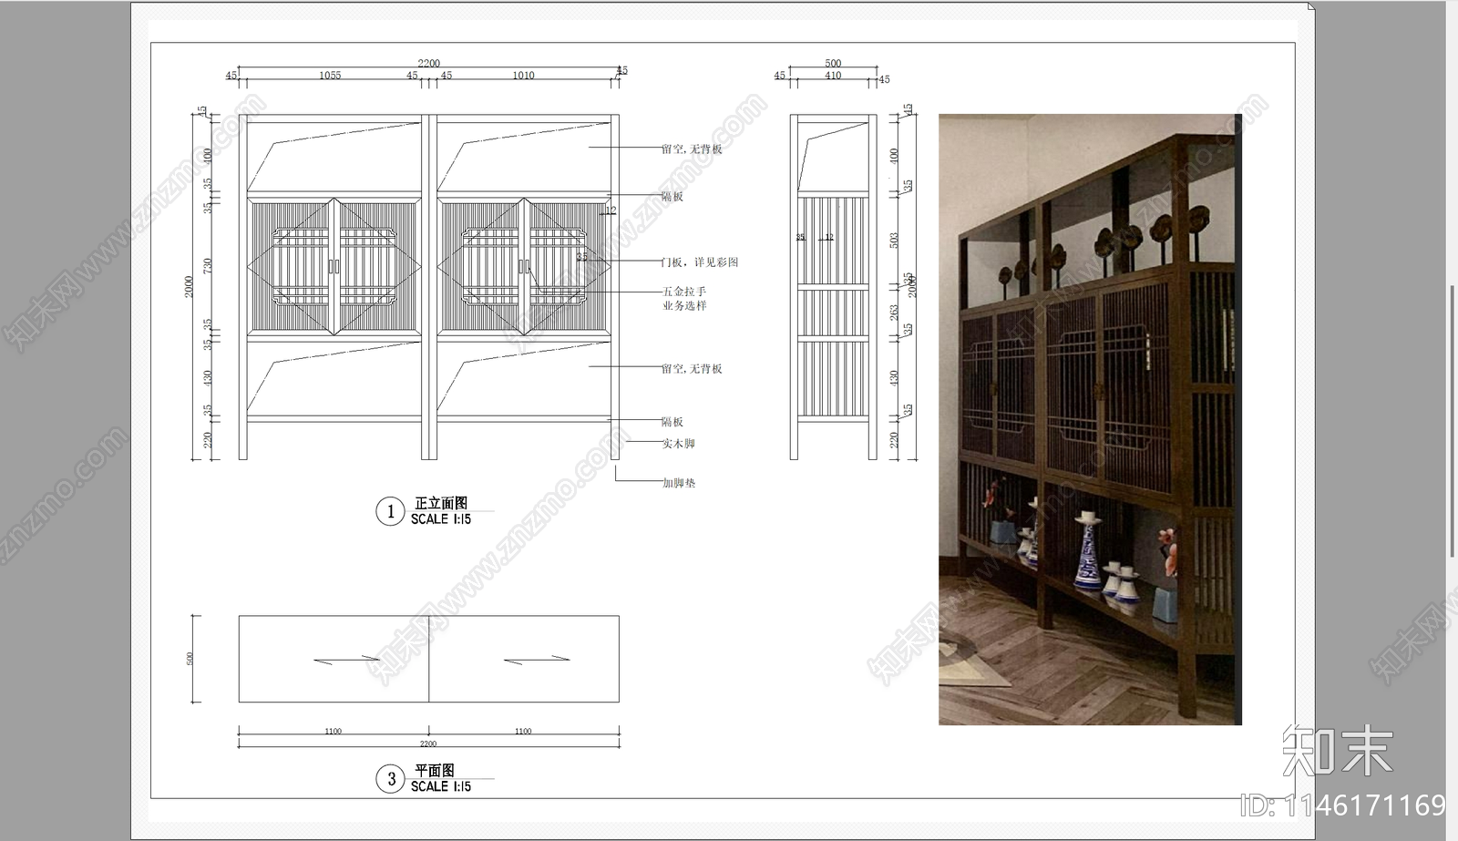Select the 实木脚 annotation
Screen dimensions: 1458x841
click(x=678, y=444)
